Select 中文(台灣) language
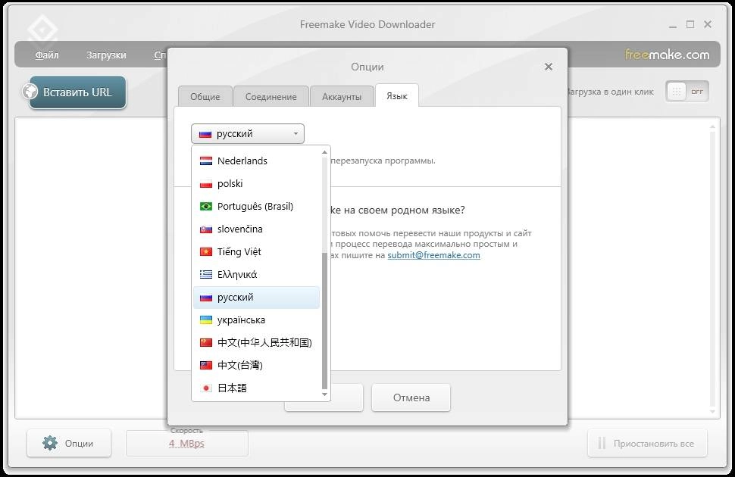 coord(256,366)
